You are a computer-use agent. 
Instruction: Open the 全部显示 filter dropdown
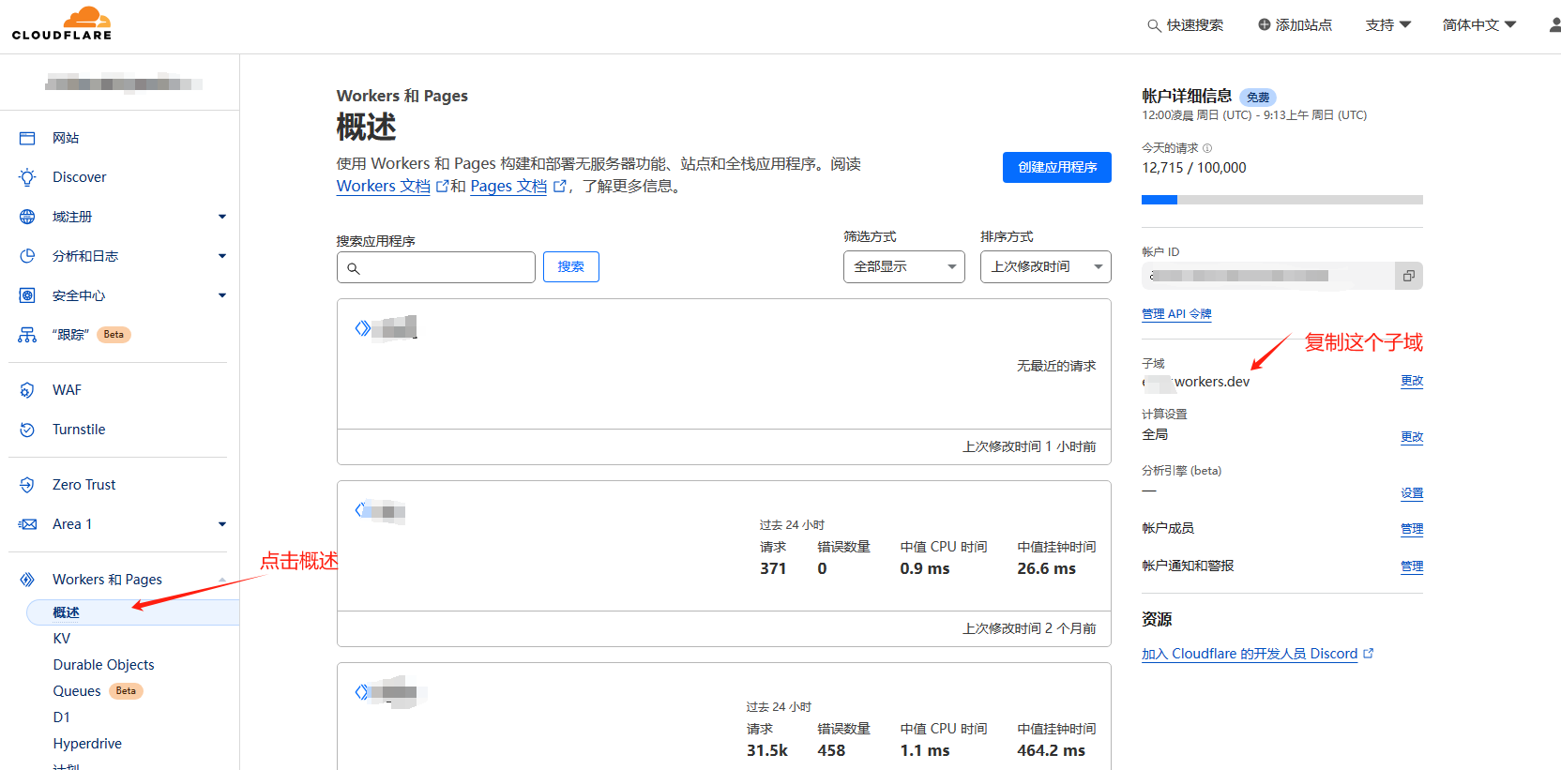coord(904,266)
